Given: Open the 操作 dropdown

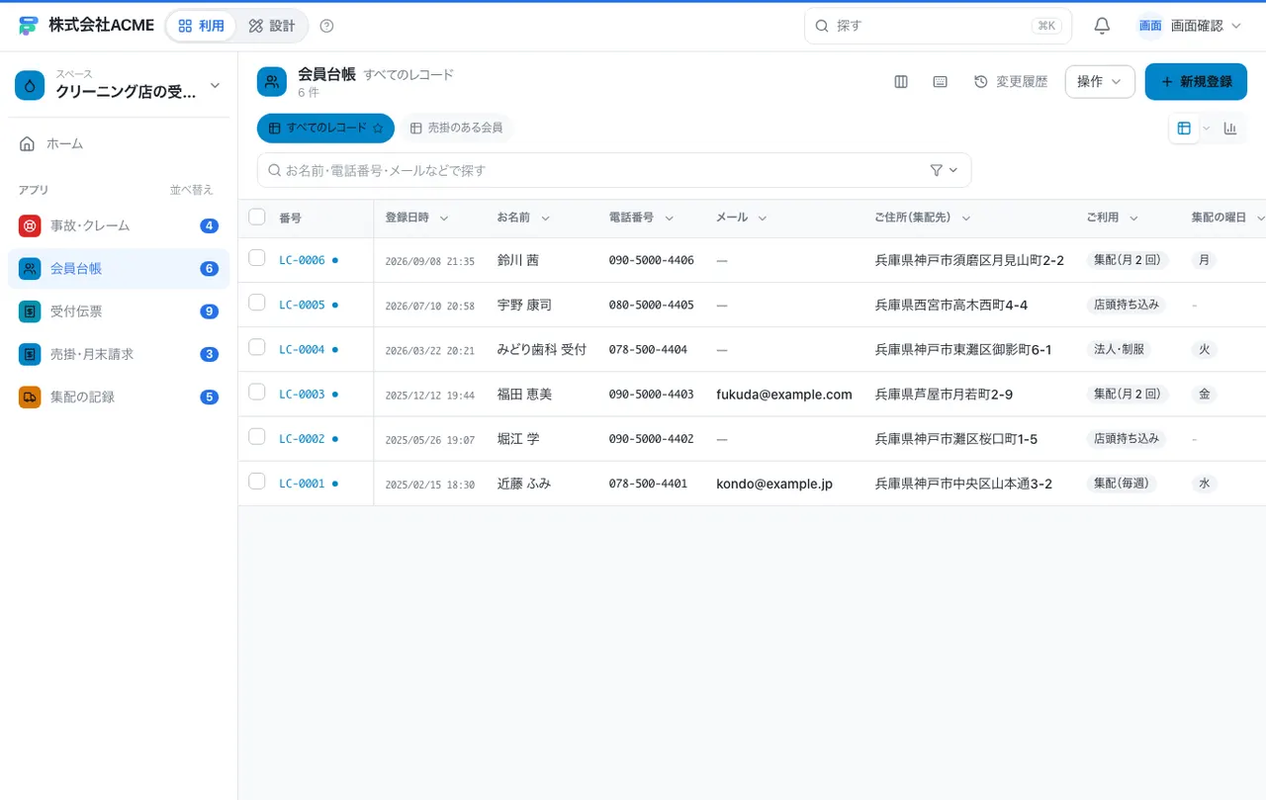Looking at the screenshot, I should [1100, 82].
